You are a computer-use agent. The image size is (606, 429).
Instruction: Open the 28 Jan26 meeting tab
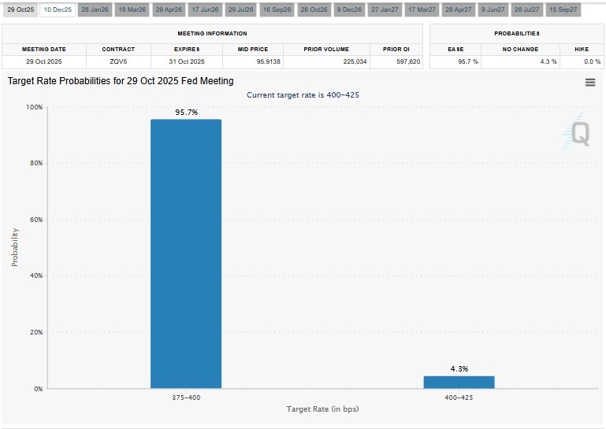pos(95,9)
